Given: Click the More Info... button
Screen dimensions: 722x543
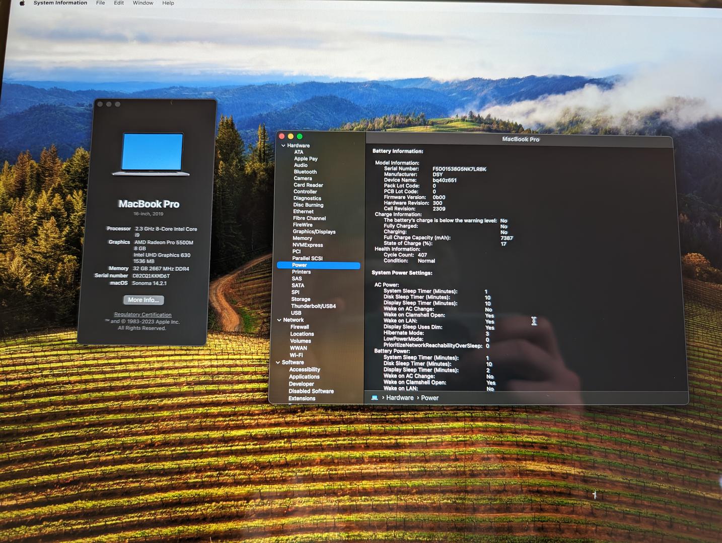Looking at the screenshot, I should tap(143, 300).
